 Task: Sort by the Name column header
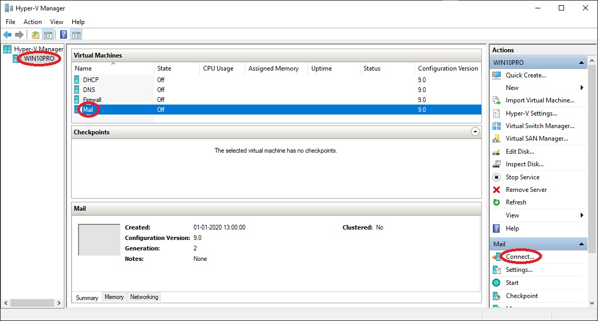113,68
